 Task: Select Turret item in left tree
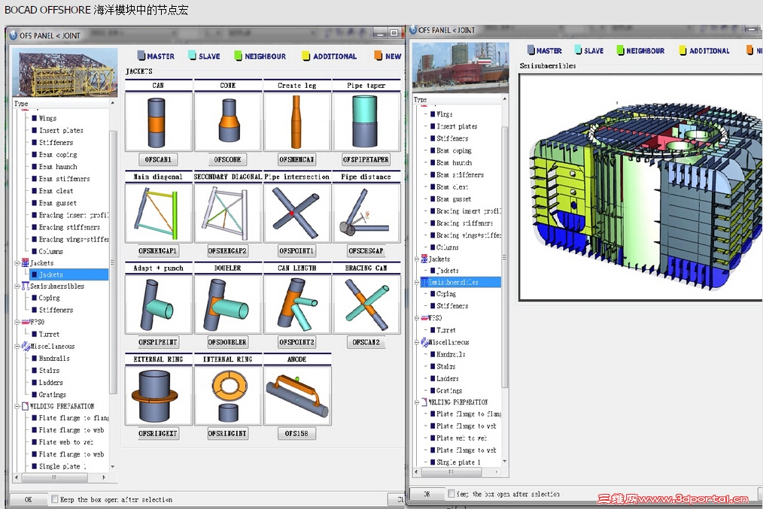pos(49,335)
